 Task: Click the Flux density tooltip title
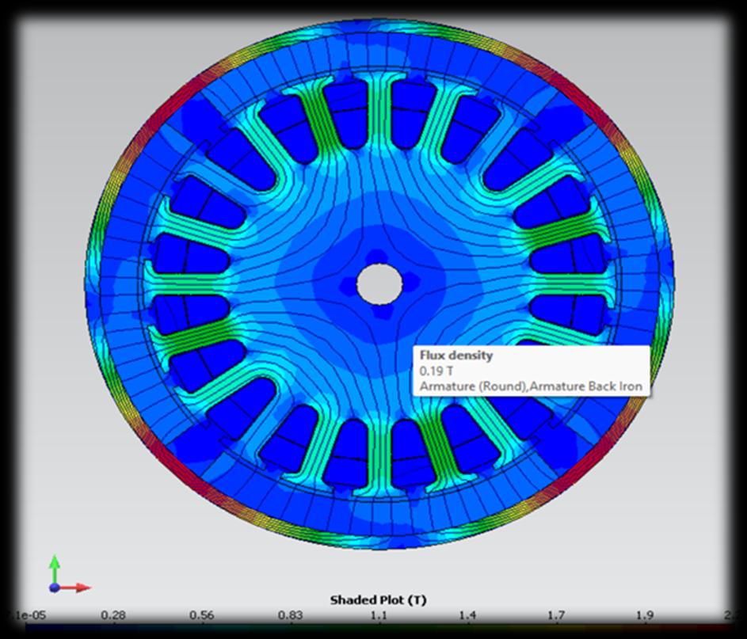tap(456, 356)
